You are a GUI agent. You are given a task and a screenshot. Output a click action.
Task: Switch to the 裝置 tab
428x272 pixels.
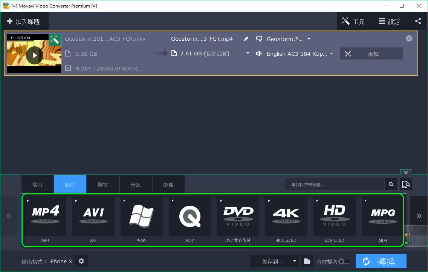103,185
